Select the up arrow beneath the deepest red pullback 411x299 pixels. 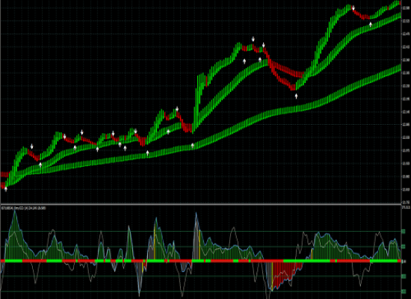[x=296, y=96]
